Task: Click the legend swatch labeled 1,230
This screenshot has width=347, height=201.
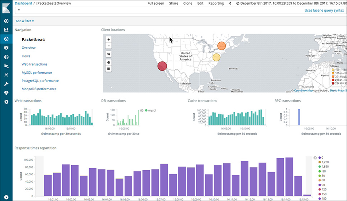Action: (320, 162)
